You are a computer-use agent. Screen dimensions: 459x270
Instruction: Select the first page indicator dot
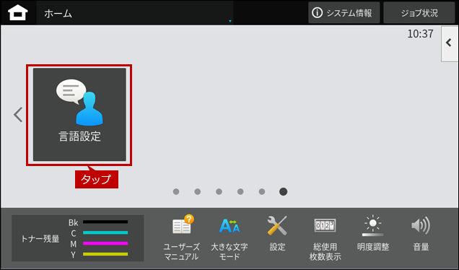[x=176, y=191]
